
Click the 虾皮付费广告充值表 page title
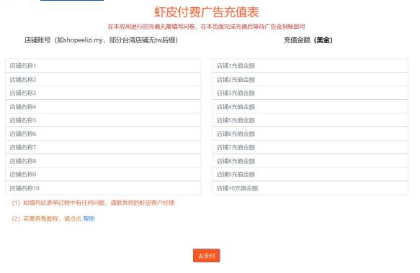(x=207, y=12)
